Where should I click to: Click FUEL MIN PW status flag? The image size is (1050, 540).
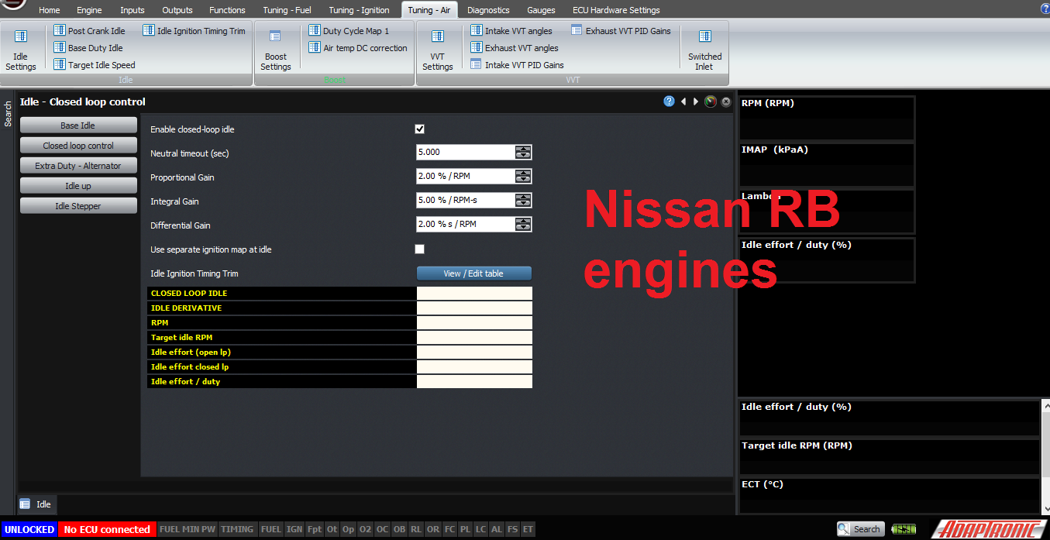[x=188, y=529]
